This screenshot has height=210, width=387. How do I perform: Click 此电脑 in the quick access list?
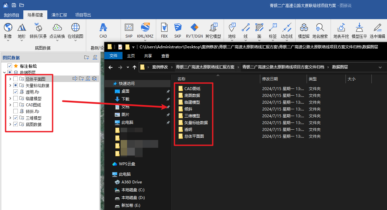[x=127, y=122]
